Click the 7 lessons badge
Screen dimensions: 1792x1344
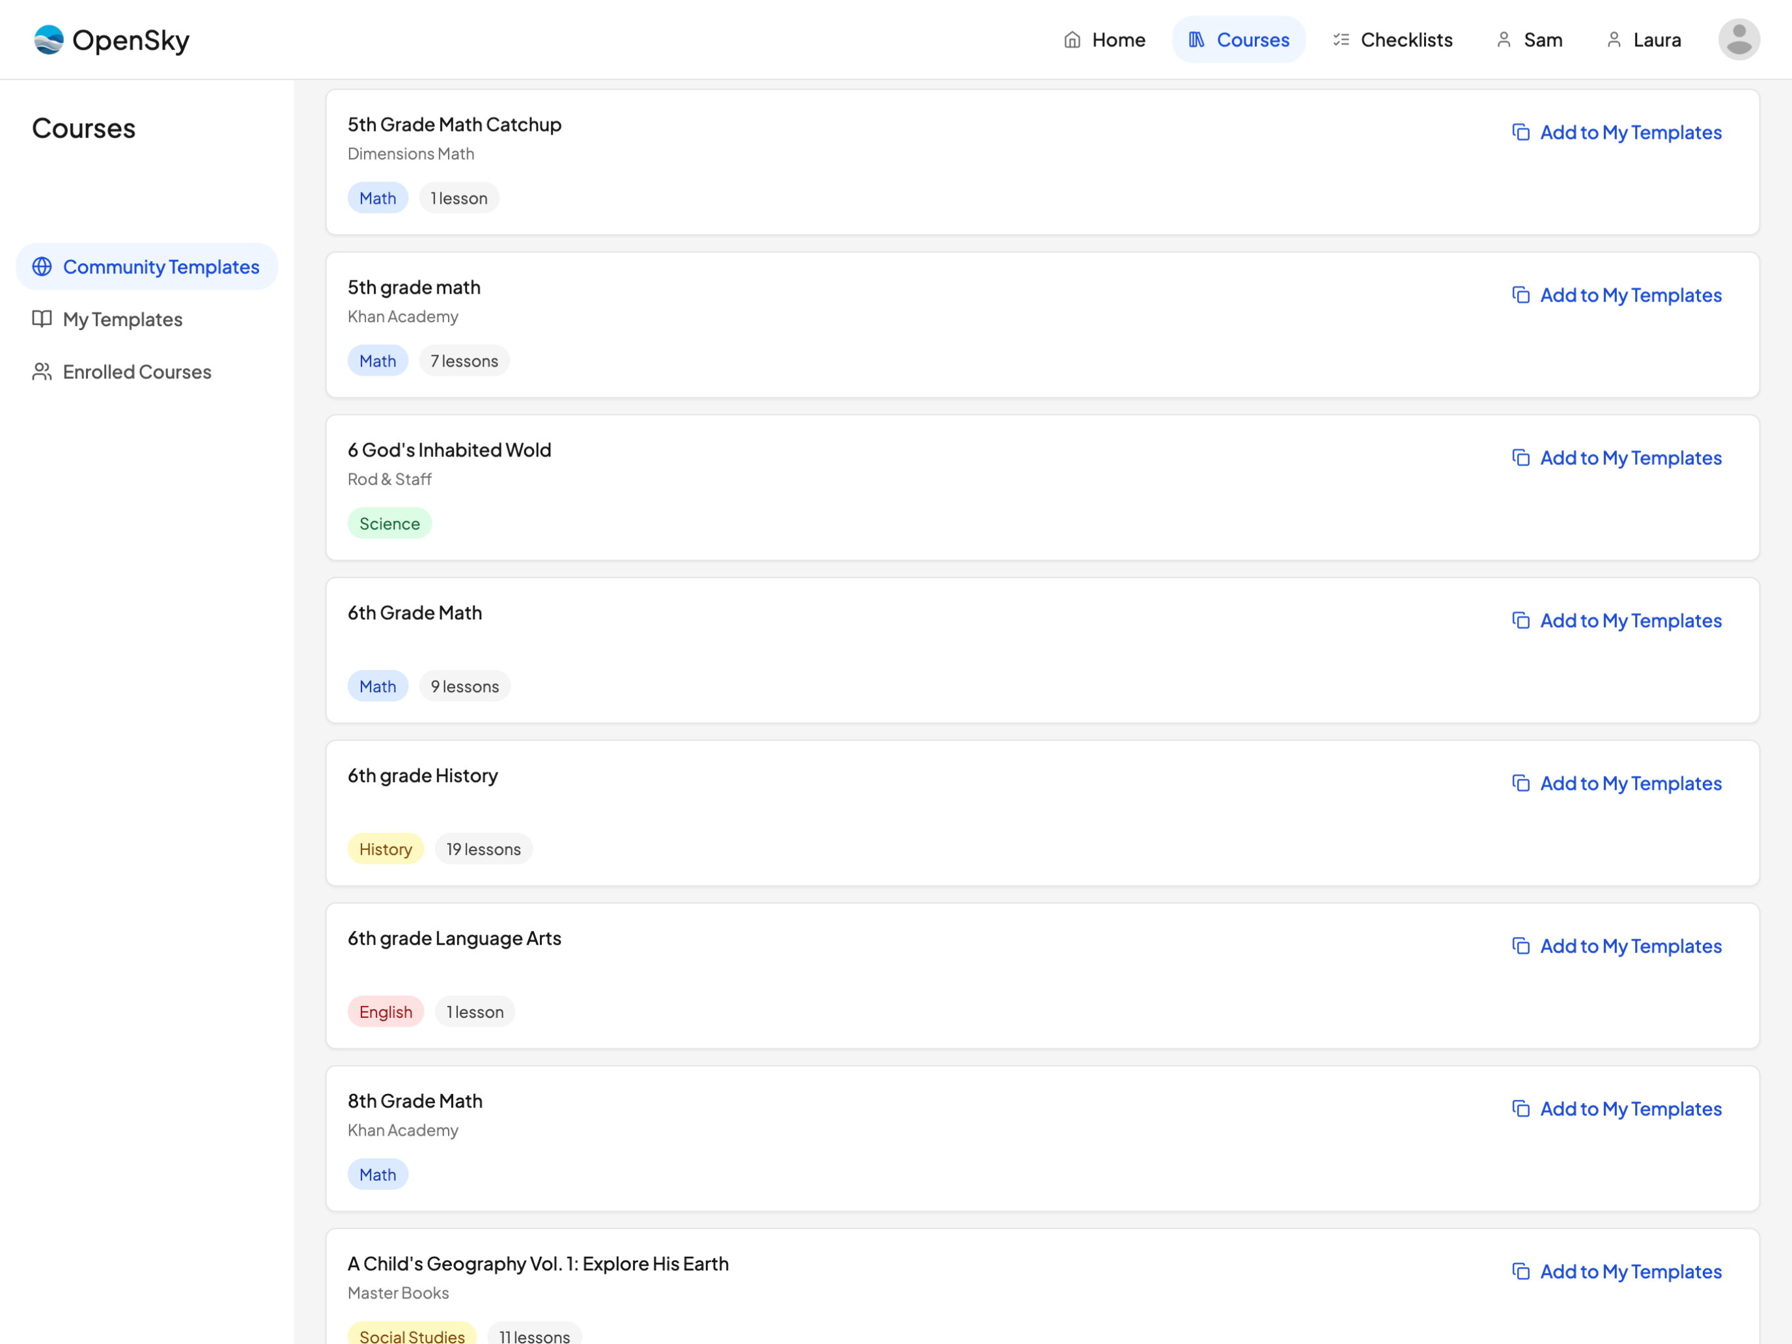pos(464,361)
